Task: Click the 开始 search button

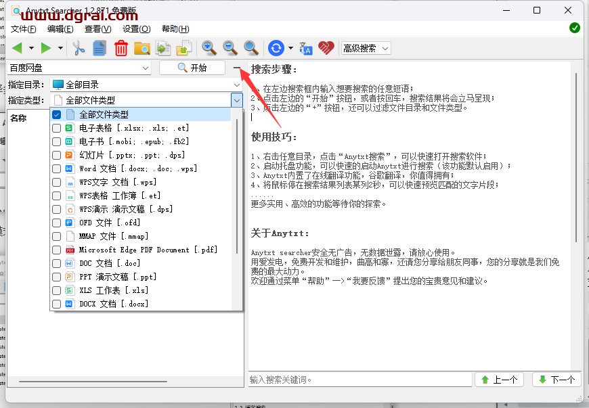Action: (192, 68)
